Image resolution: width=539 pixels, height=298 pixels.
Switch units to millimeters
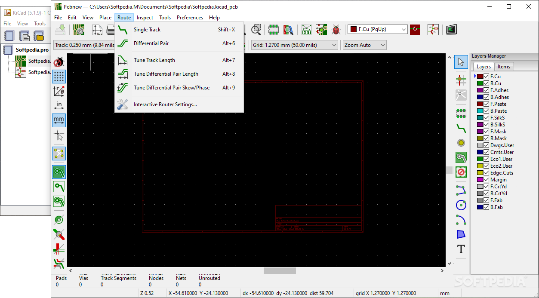(59, 120)
